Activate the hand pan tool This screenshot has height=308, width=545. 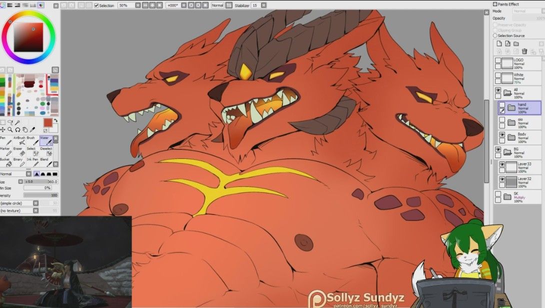[25, 129]
